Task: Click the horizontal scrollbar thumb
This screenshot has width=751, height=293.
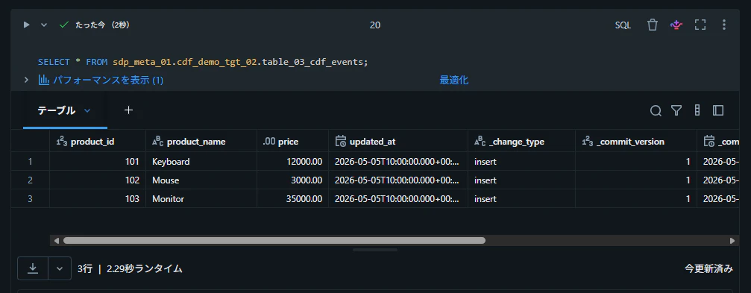Action: (x=274, y=240)
